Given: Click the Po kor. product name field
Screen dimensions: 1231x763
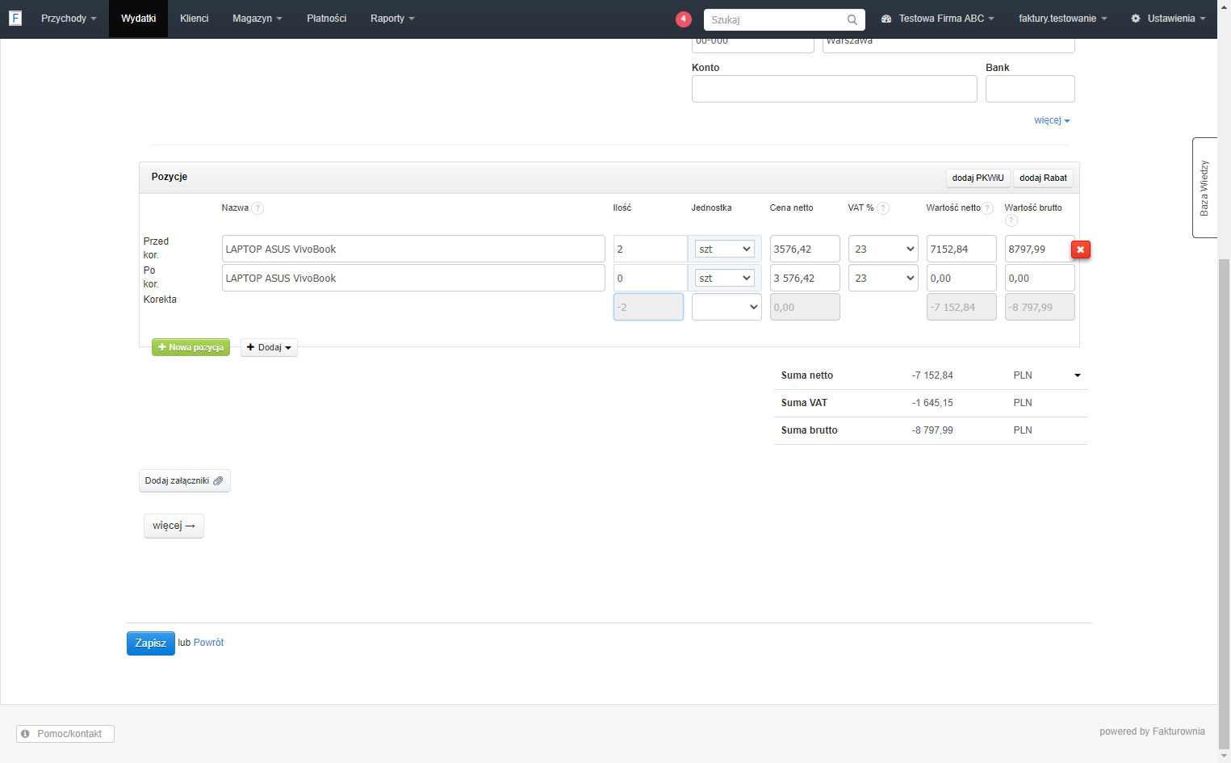Looking at the screenshot, I should [413, 278].
